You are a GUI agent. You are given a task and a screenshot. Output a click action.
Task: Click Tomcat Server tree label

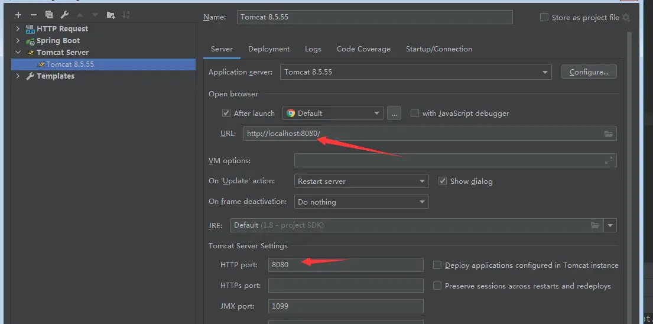(x=63, y=53)
